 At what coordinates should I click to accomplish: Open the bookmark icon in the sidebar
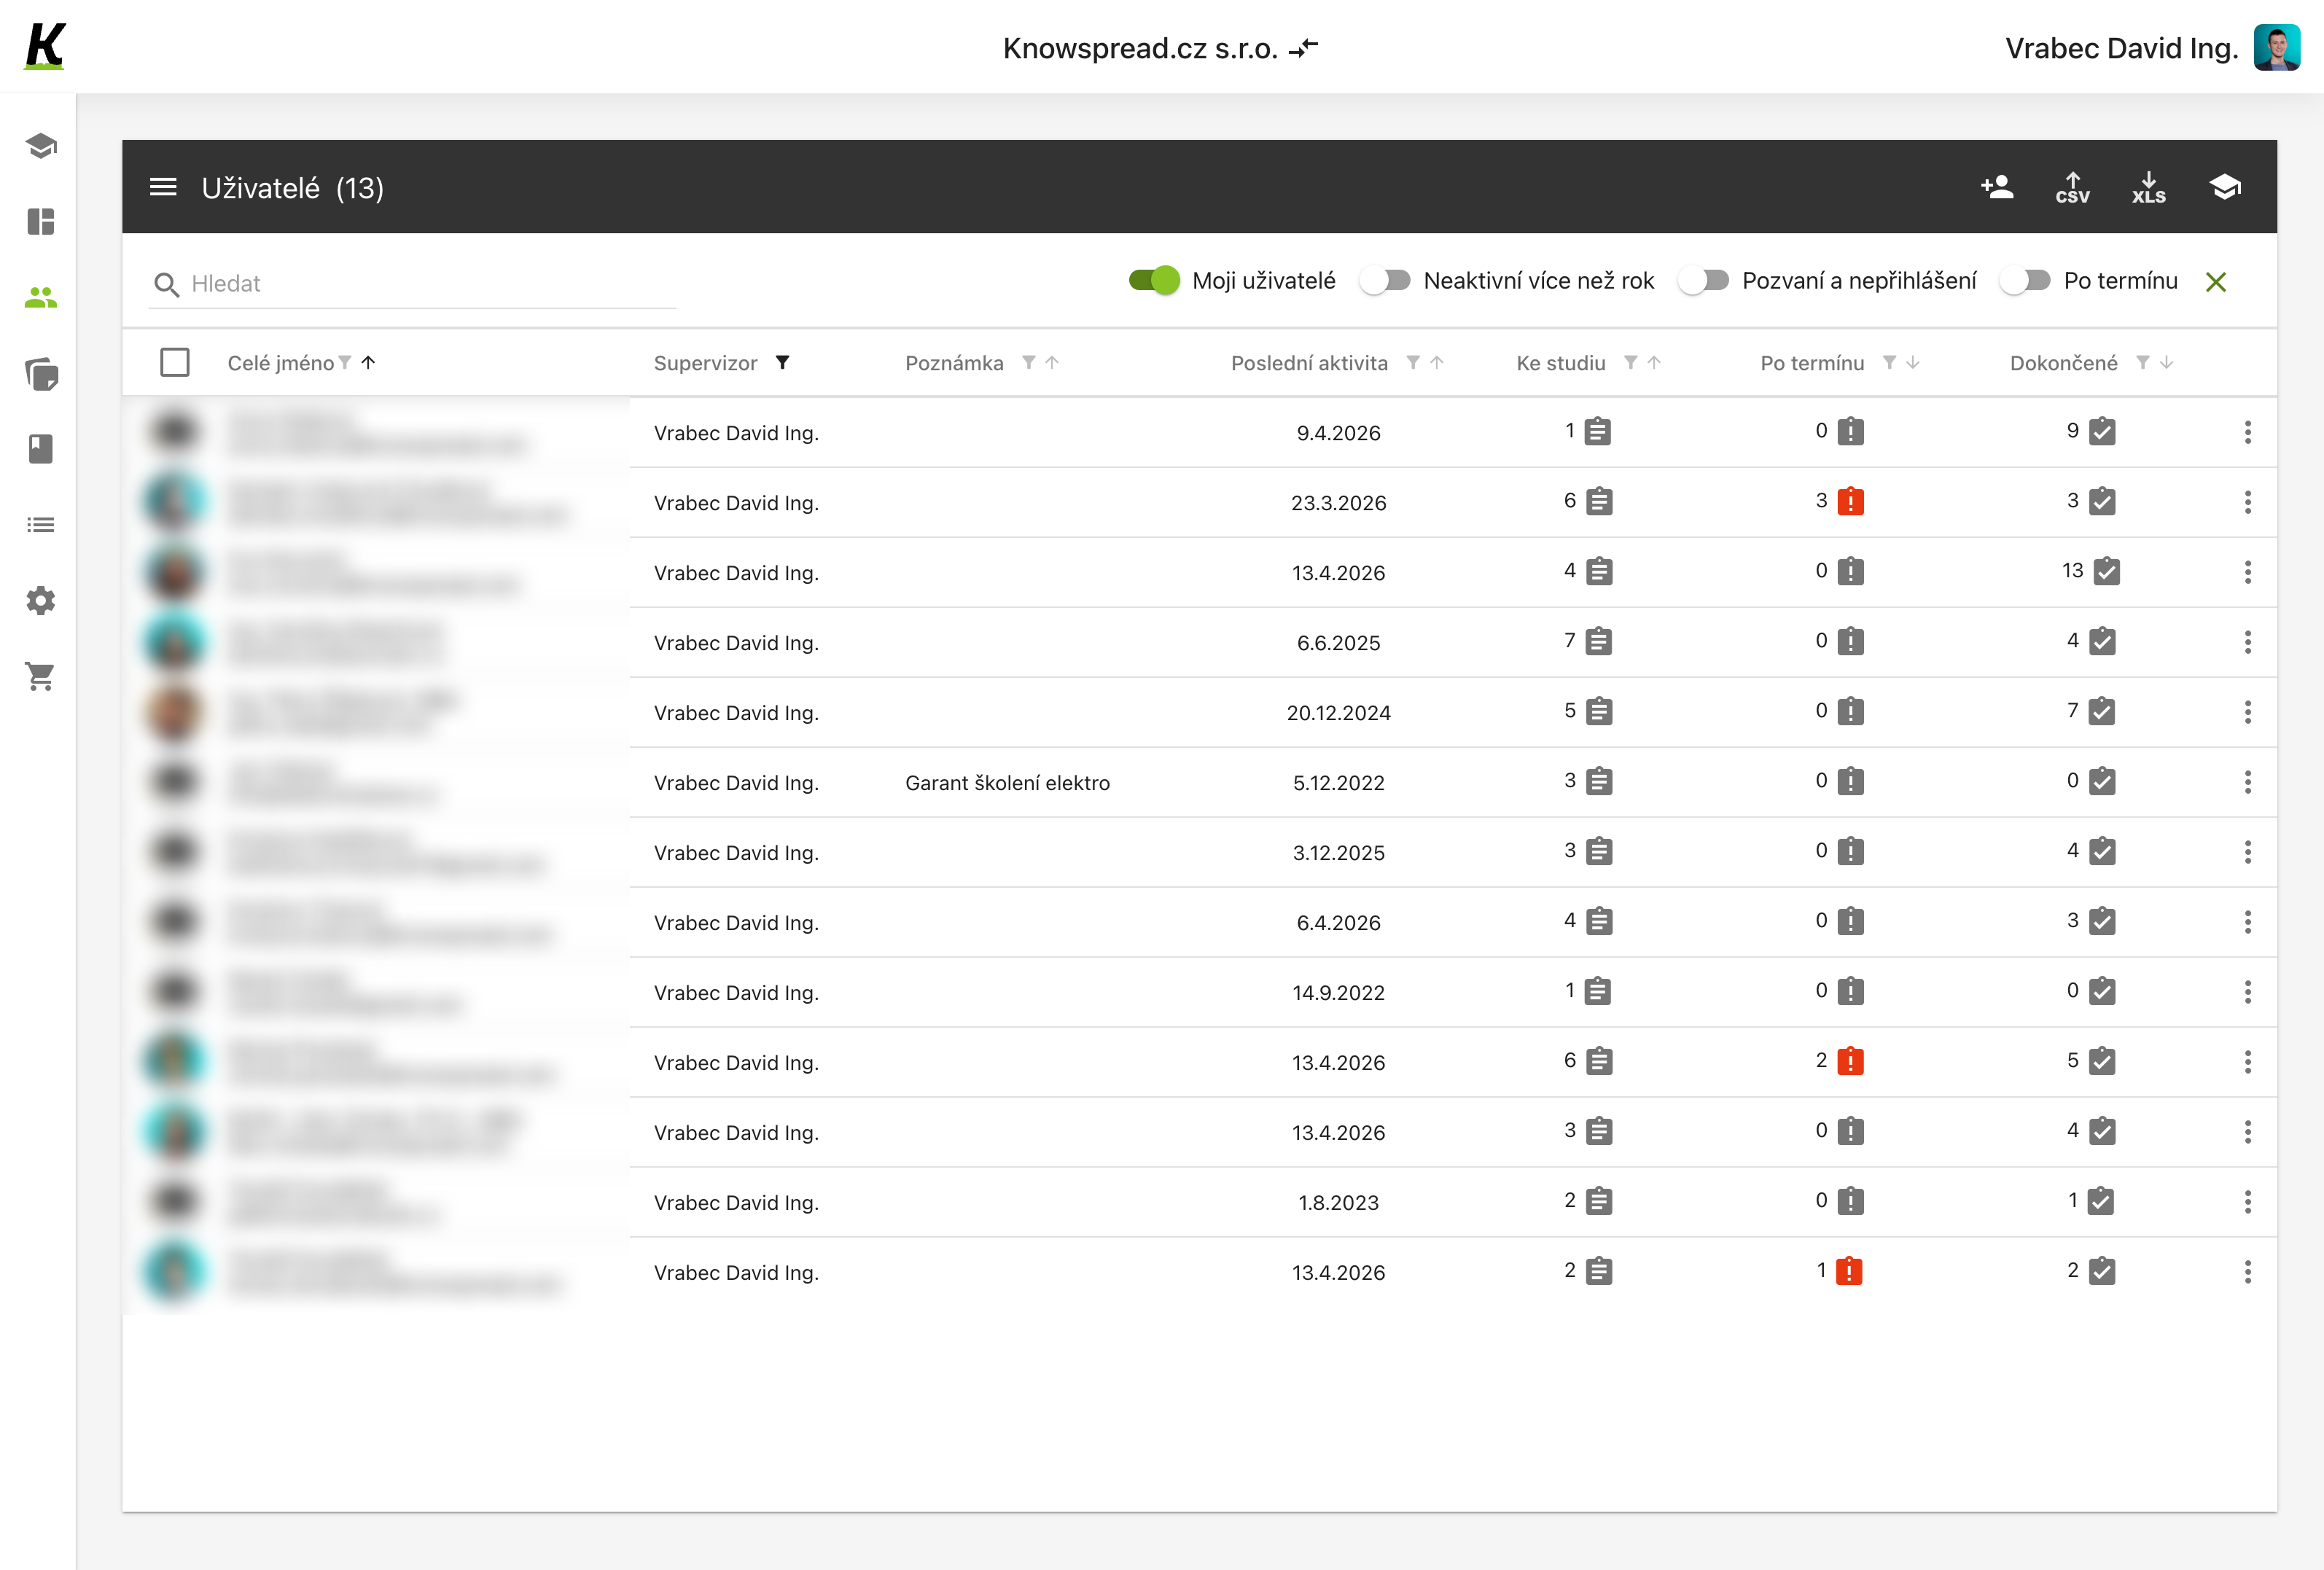coord(40,449)
